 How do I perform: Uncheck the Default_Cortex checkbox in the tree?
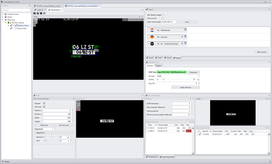coord(16,25)
